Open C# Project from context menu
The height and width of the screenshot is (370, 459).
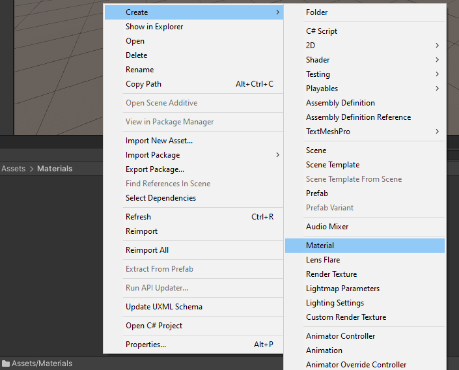click(x=154, y=326)
